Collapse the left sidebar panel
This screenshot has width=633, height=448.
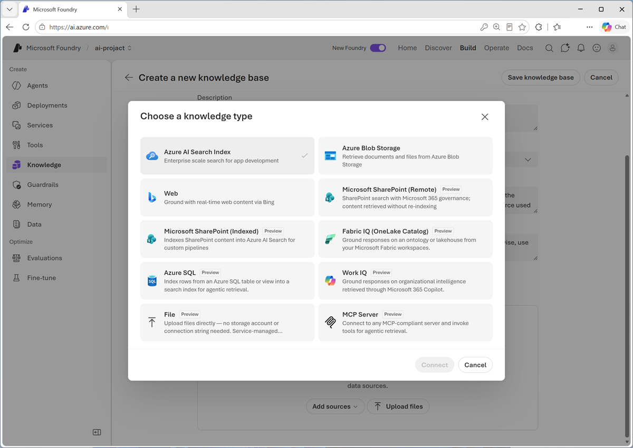[x=97, y=432]
